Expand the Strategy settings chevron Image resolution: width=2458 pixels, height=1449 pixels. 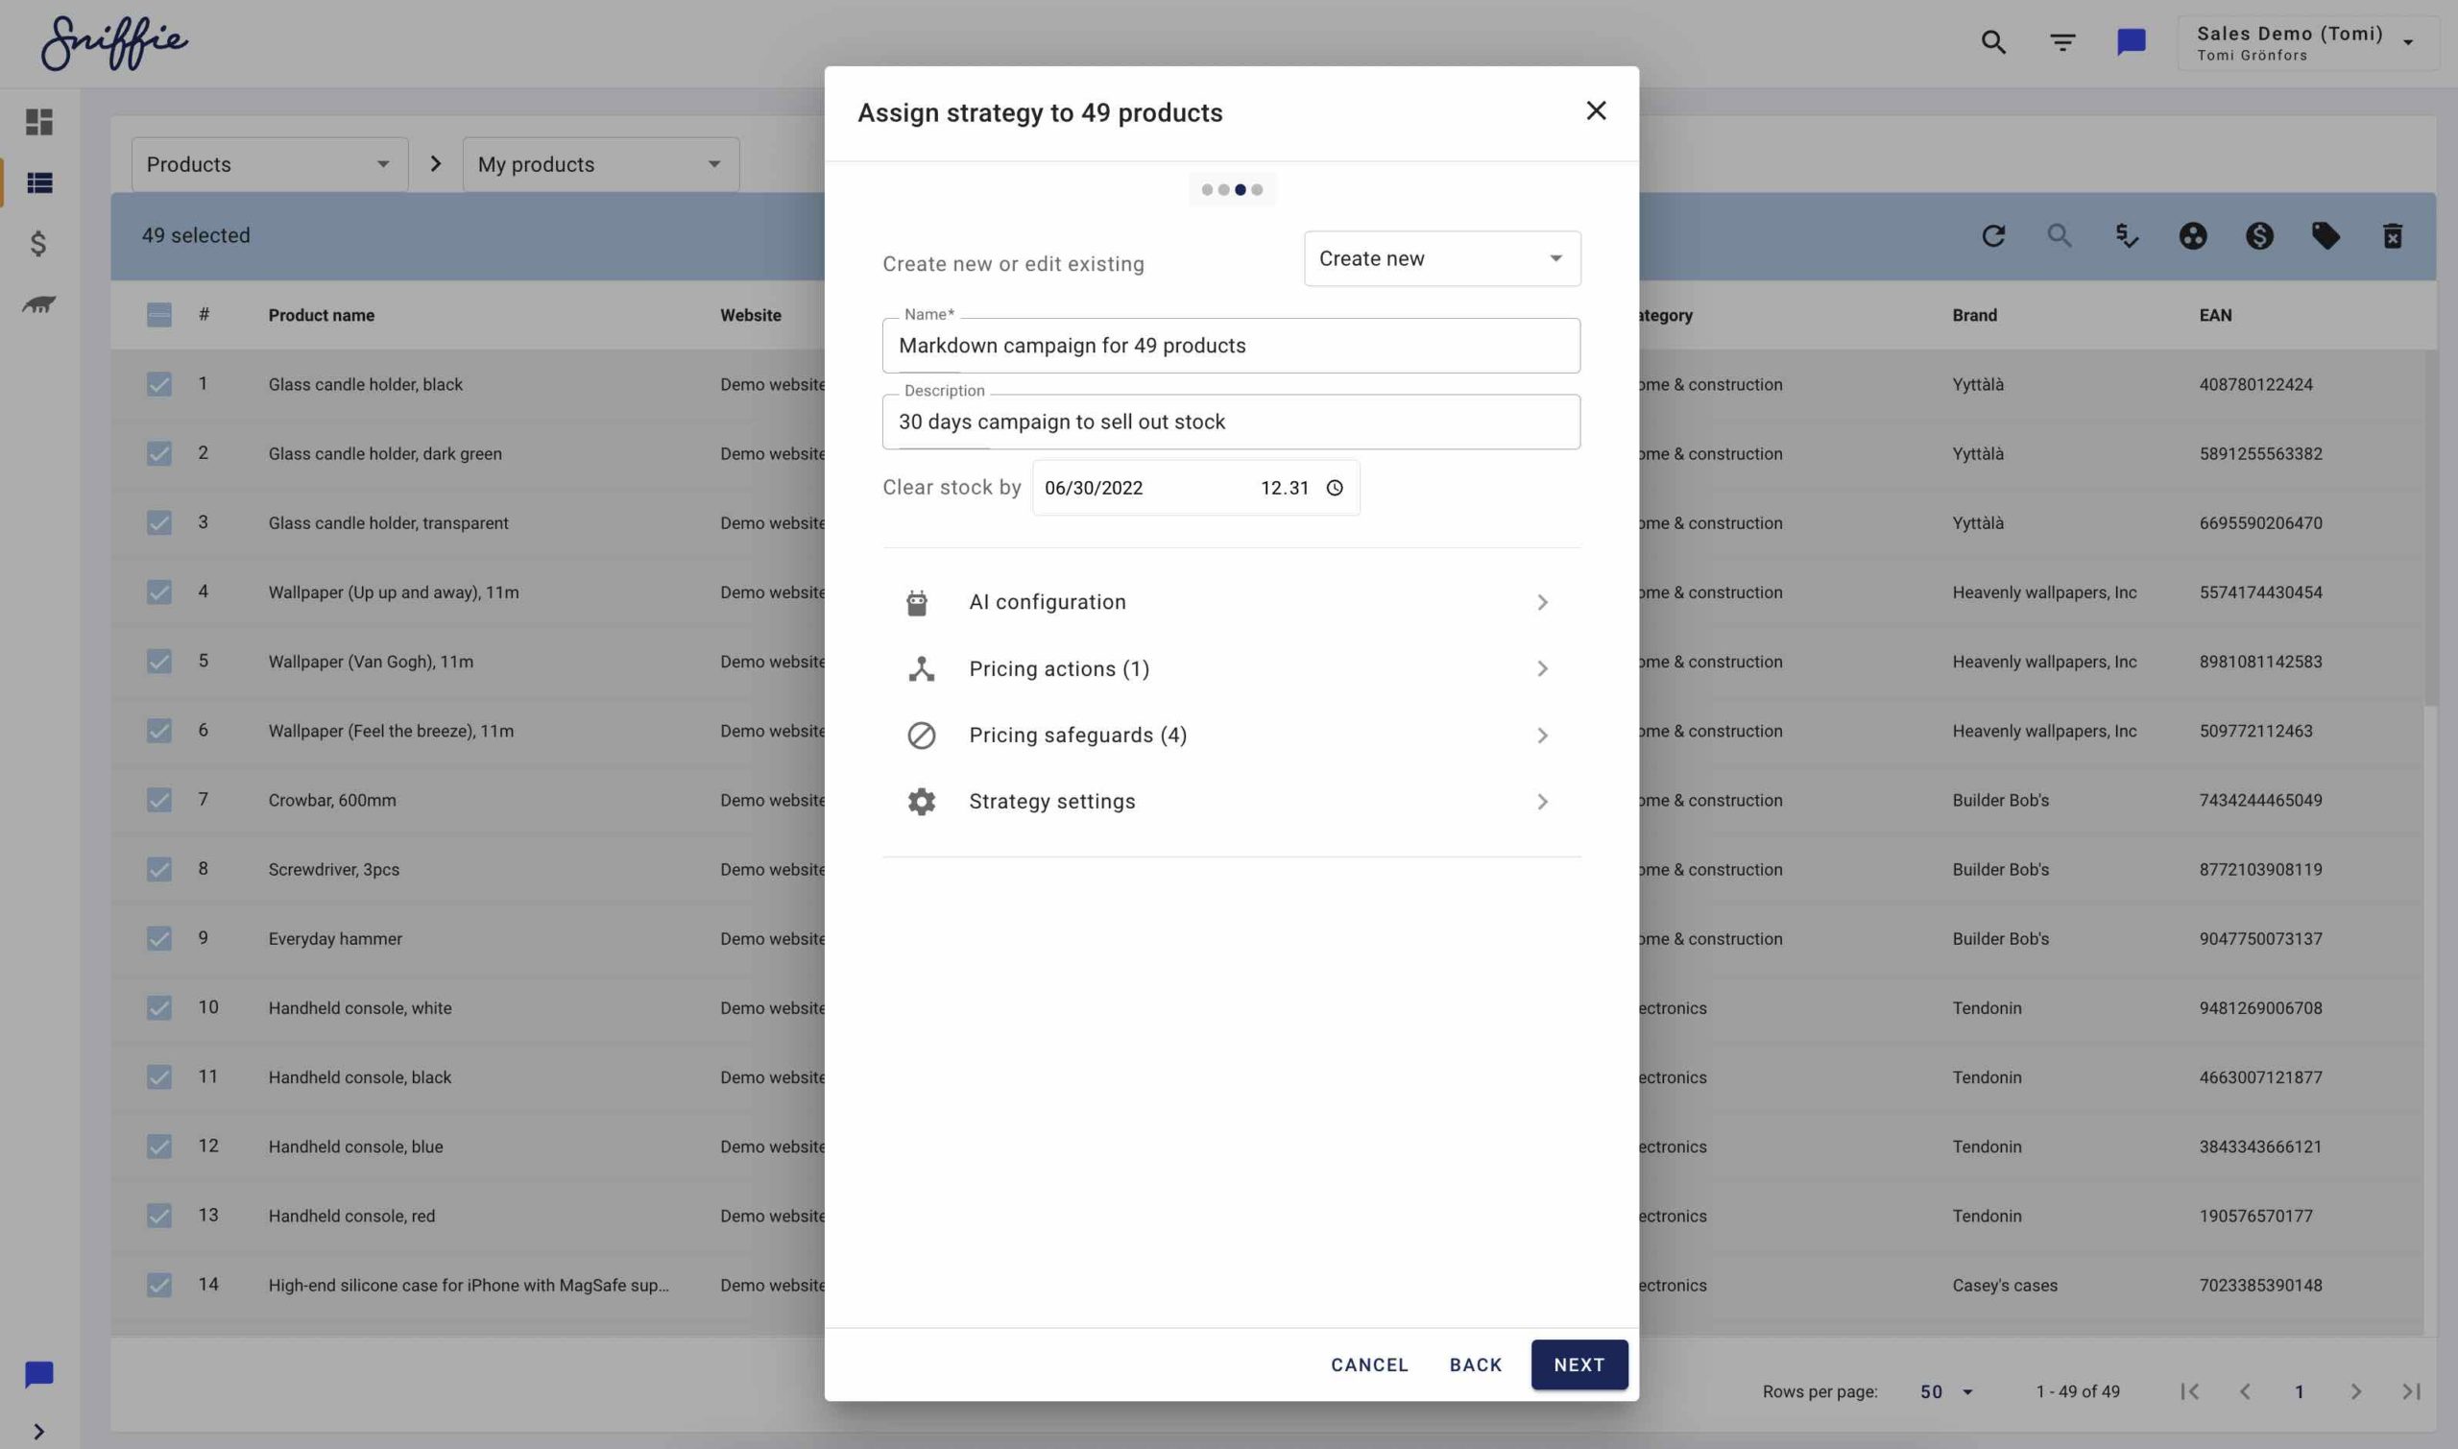(x=1542, y=802)
